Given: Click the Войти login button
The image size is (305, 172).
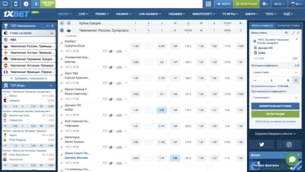Looking at the screenshot, I should coord(224,4).
